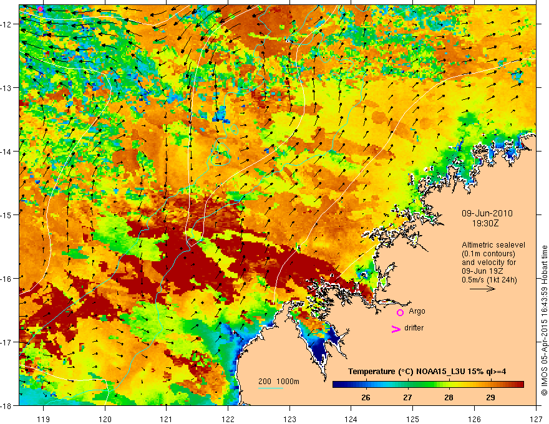The image size is (549, 424).
Task: Click the '200 1000m' depth label
Action: [279, 382]
